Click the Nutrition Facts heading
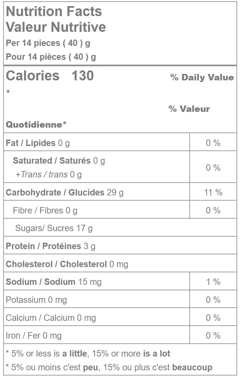Screen dimensions: 241x380 click(x=54, y=12)
